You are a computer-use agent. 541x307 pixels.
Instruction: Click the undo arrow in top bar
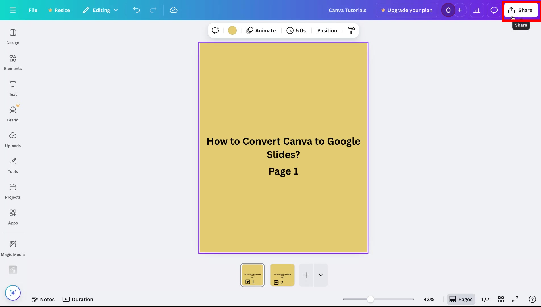tap(136, 10)
